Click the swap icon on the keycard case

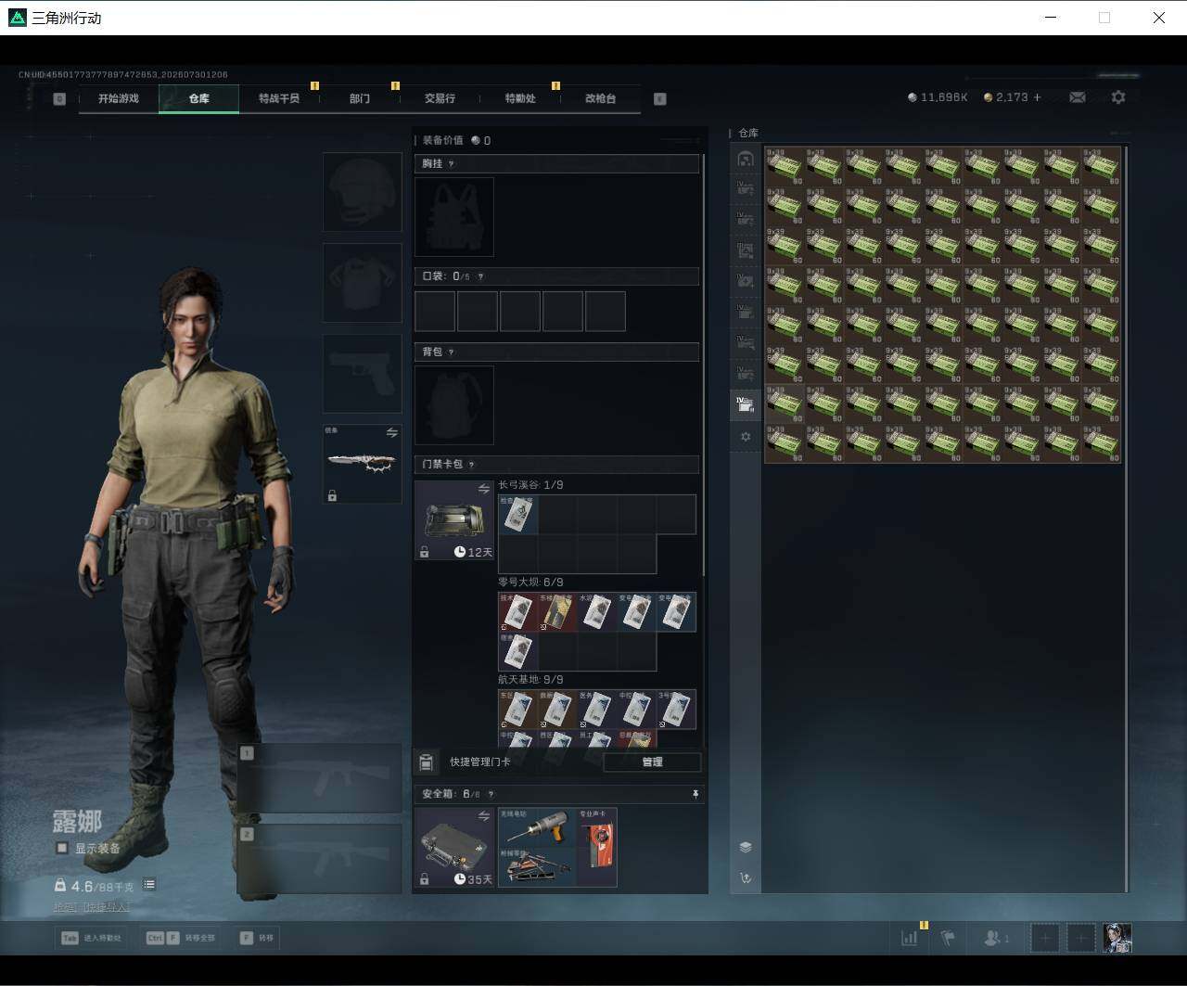coord(483,489)
